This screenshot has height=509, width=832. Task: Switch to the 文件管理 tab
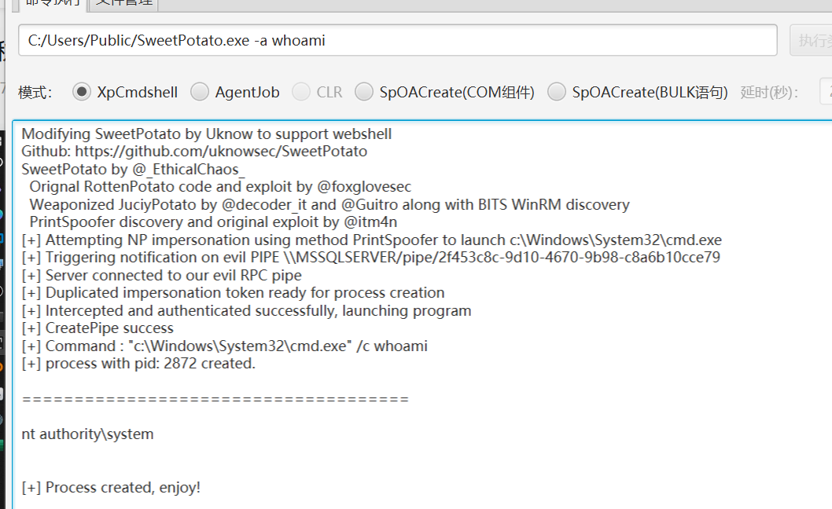(125, 4)
